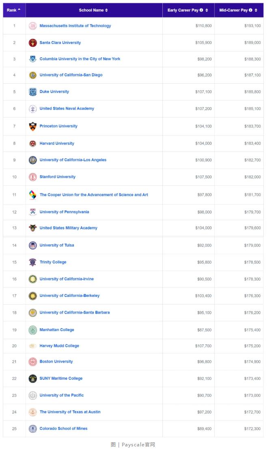The image size is (267, 461).
Task: Click the United States Military Academy crest
Action: point(32,228)
